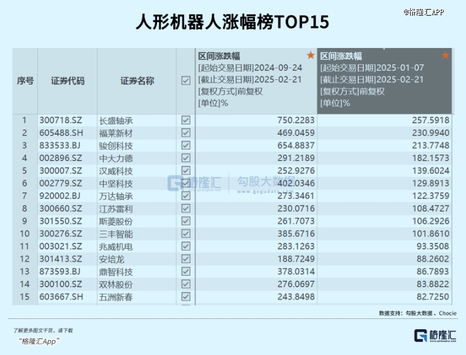
Task: Click the stock code 003021.SZ
Action: (61, 246)
